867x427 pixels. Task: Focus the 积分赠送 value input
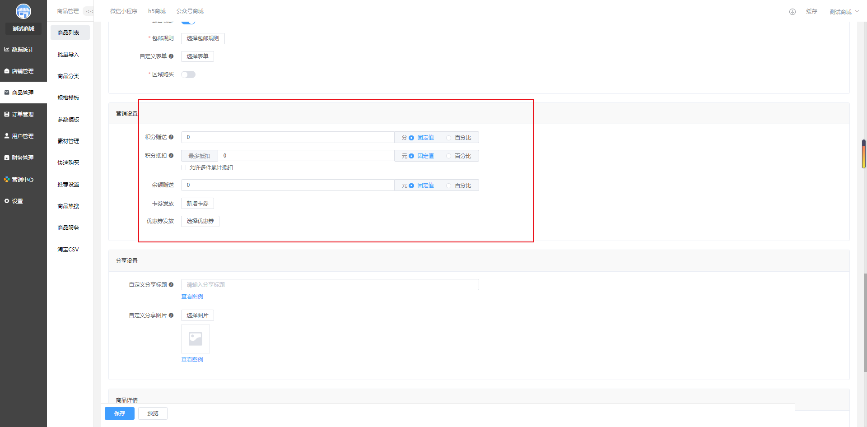[288, 137]
